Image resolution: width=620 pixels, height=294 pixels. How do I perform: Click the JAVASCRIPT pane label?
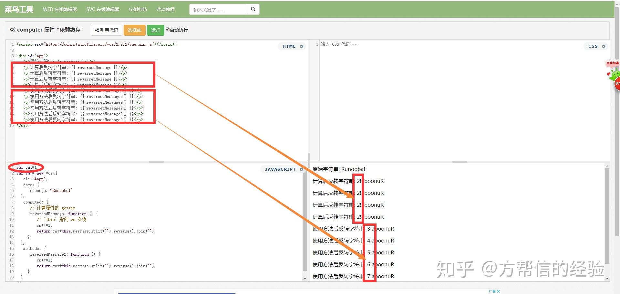pos(280,169)
